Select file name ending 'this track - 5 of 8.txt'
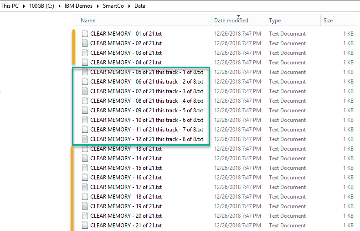This screenshot has height=231, width=360. pyautogui.click(x=147, y=110)
